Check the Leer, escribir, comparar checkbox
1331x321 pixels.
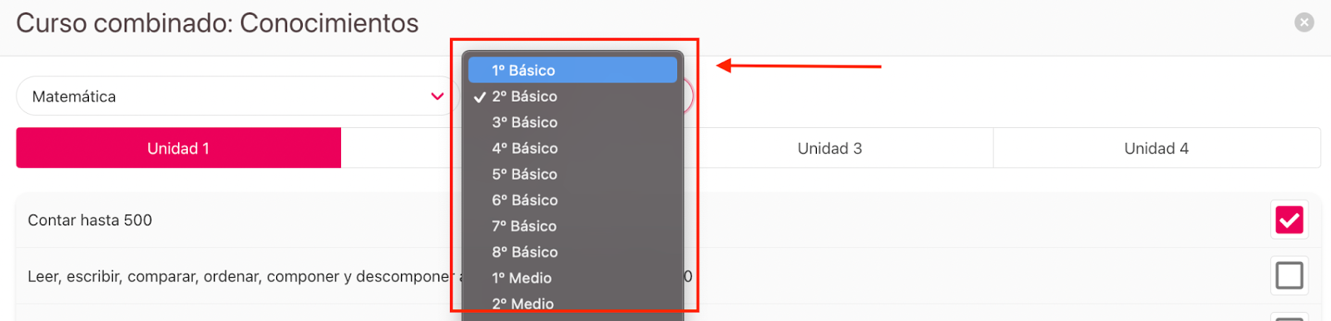(1289, 275)
